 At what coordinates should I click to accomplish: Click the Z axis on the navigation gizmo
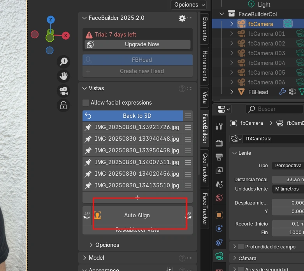point(51,19)
